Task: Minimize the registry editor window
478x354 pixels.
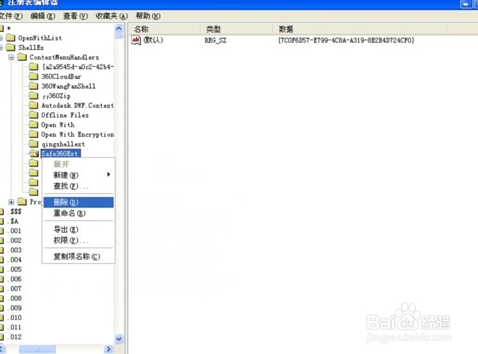Action: [x=465, y=4]
